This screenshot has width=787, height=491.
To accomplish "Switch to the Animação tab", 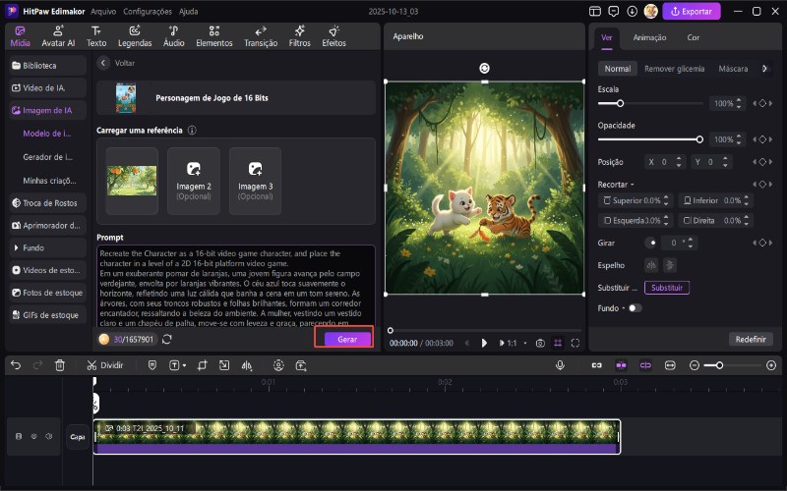I will (649, 37).
